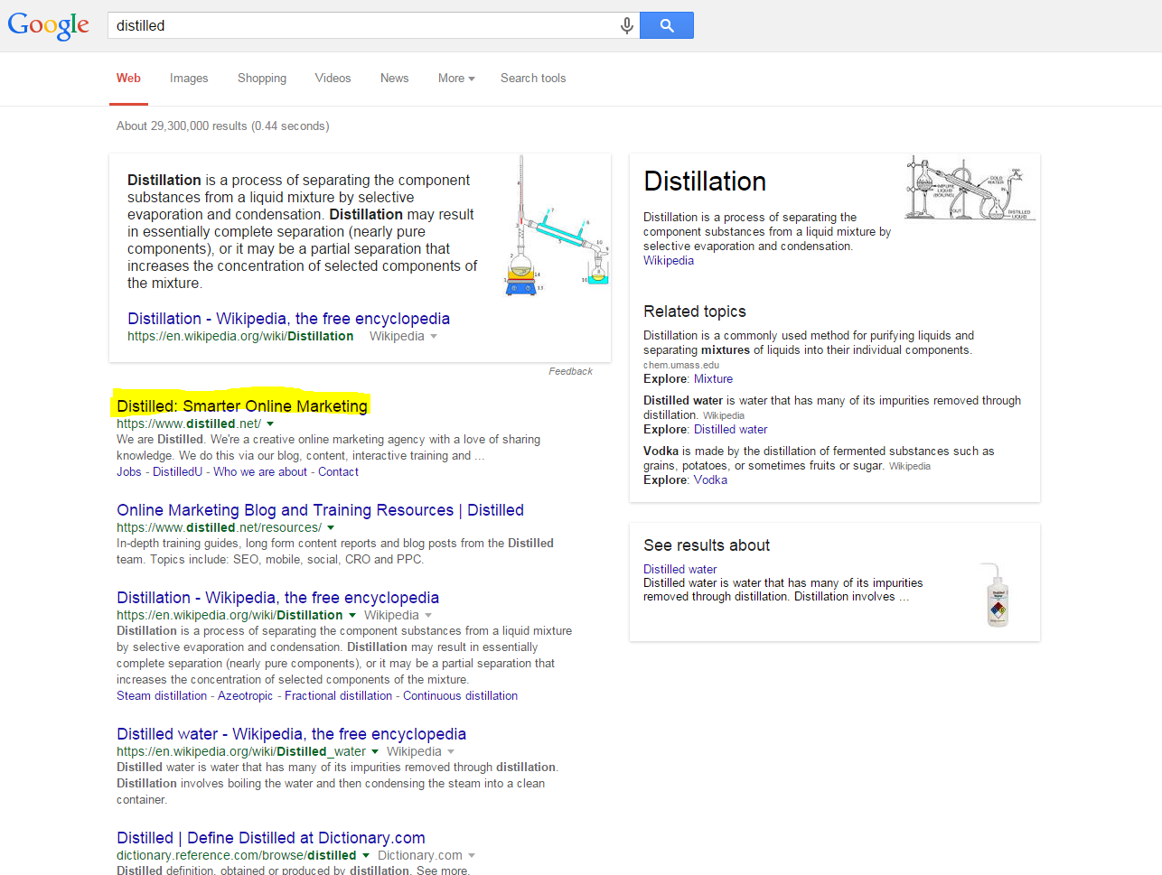Explore Distilled water related topic link
The image size is (1162, 875).
tap(730, 430)
